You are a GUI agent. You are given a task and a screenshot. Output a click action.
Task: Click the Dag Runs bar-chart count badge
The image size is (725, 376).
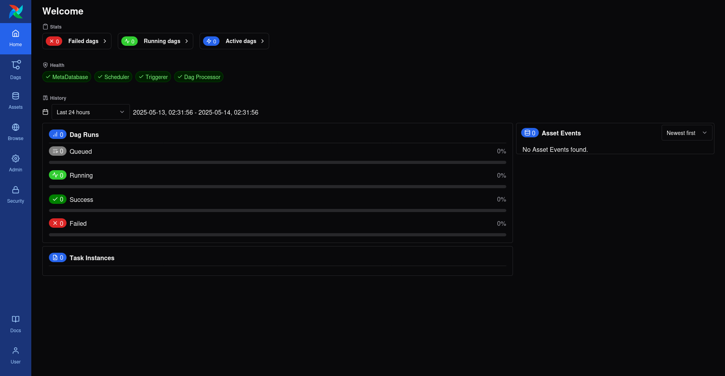[58, 134]
